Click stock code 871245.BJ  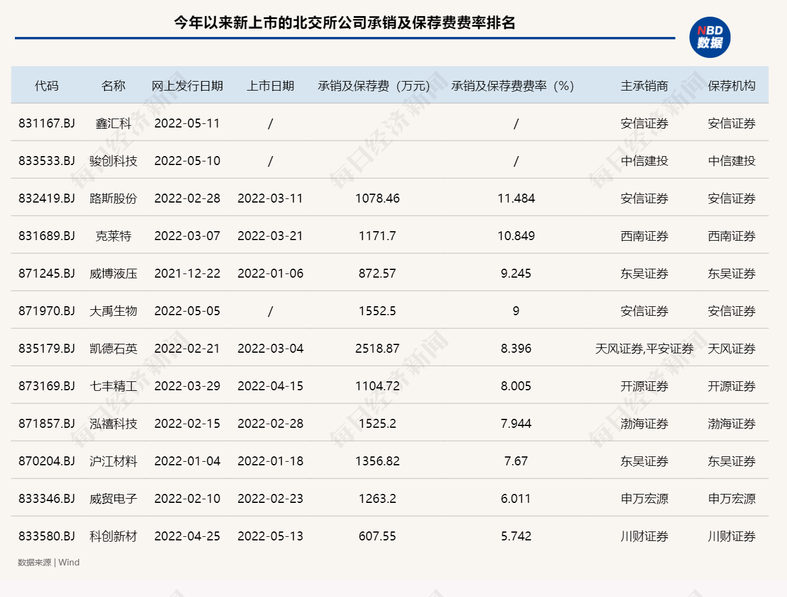tap(46, 273)
